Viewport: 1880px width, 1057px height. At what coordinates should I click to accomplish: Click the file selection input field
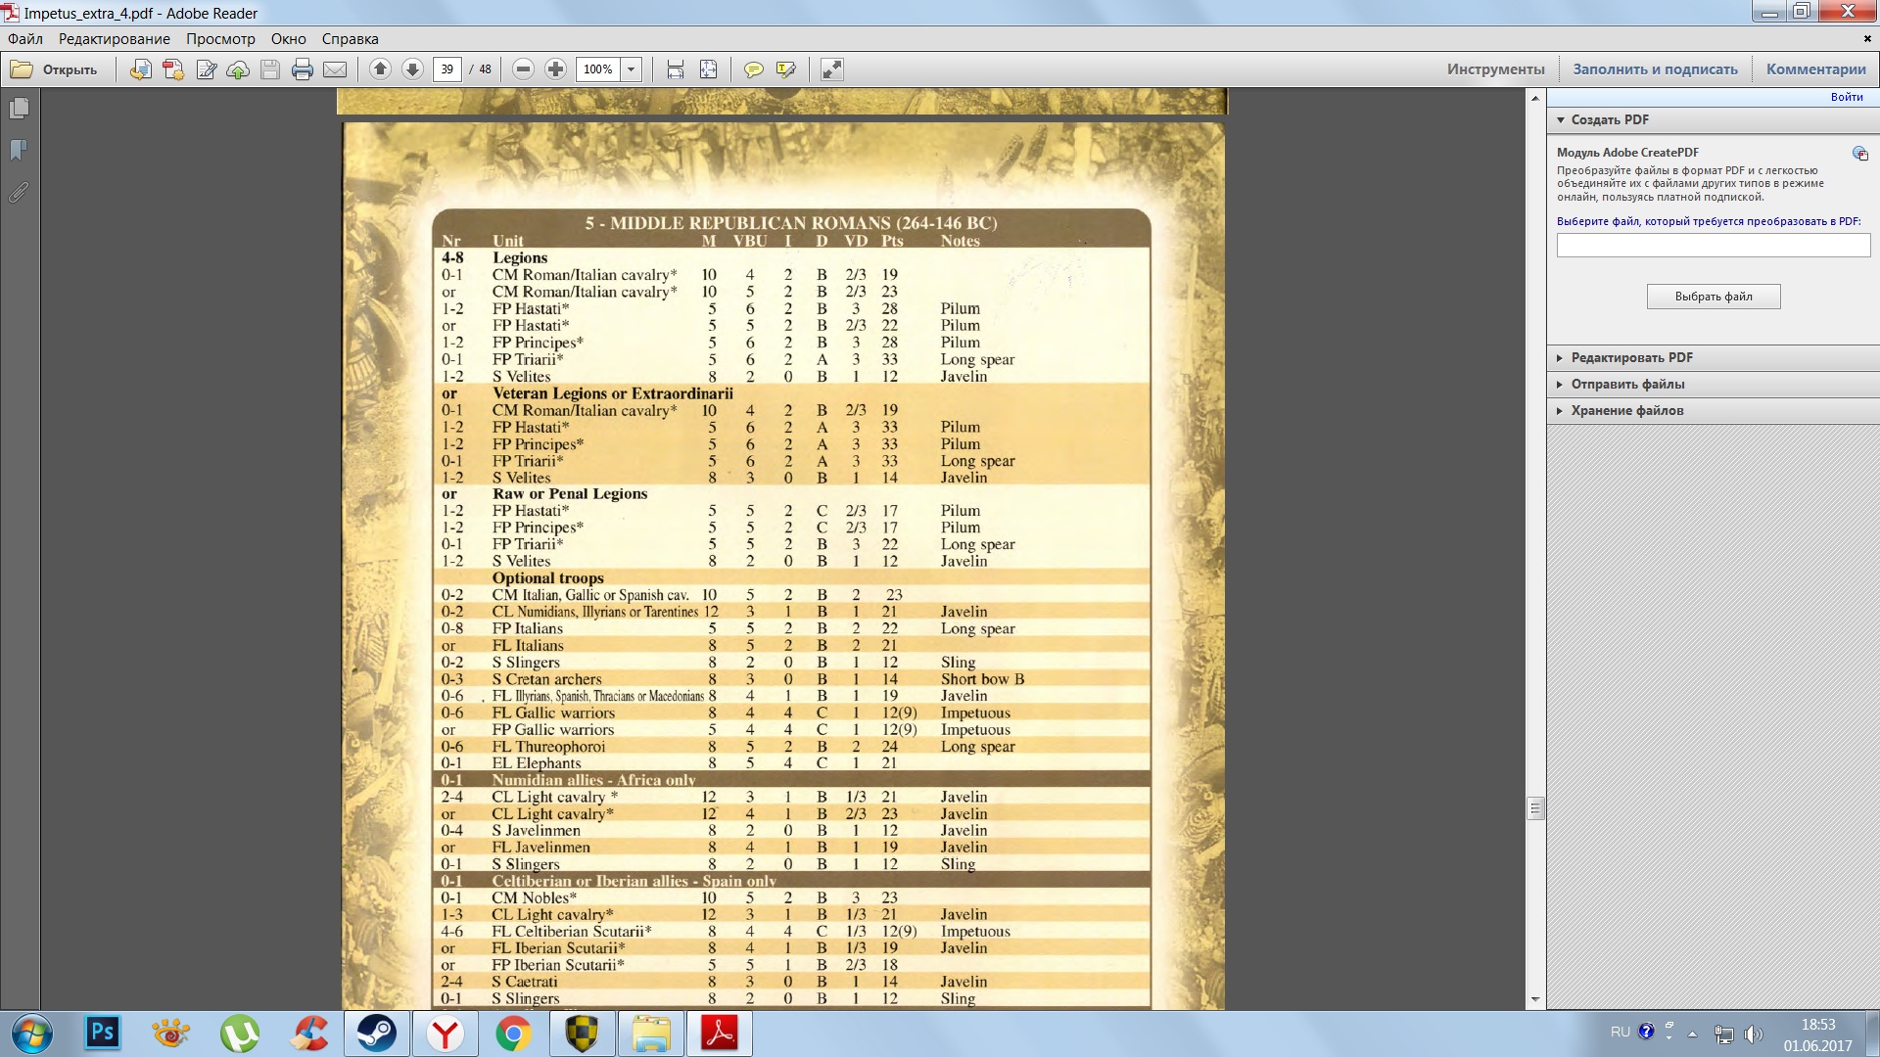pos(1714,245)
